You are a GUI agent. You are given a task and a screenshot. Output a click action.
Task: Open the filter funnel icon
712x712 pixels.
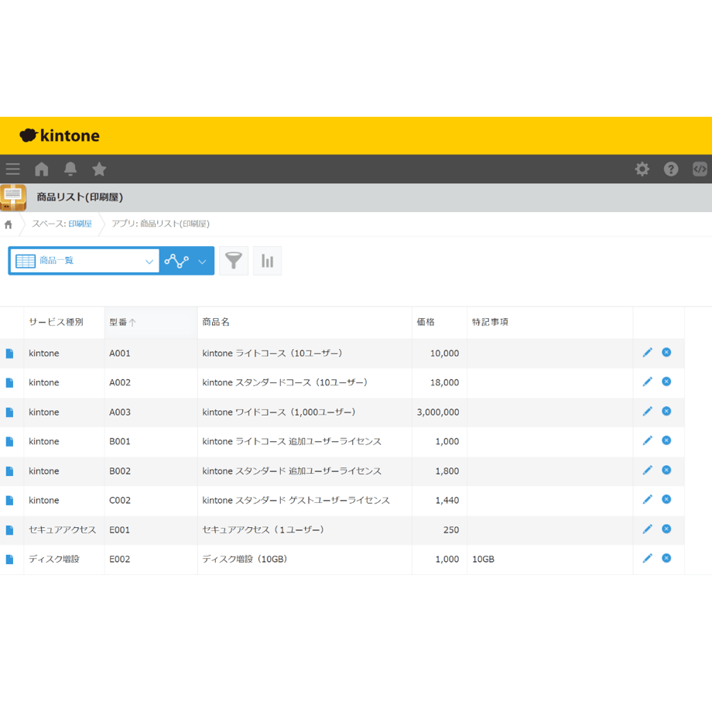click(x=234, y=261)
